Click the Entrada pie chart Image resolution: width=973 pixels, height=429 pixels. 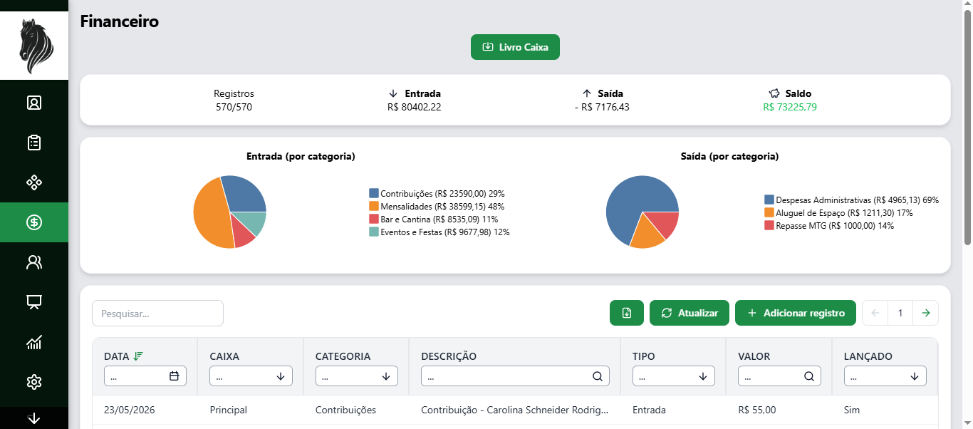pos(229,212)
